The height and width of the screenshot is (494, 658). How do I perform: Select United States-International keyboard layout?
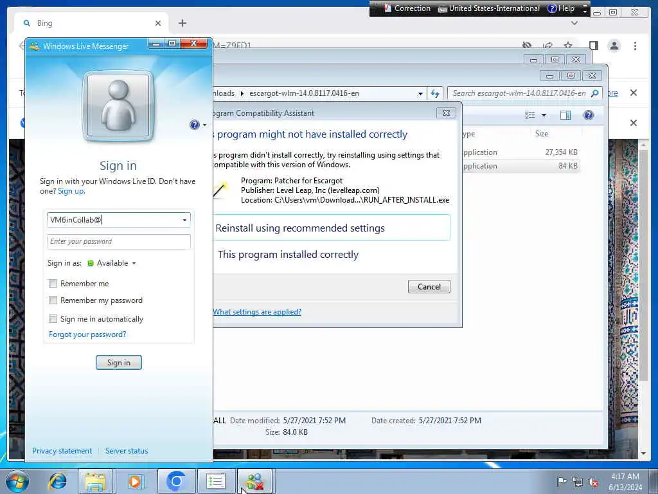(489, 8)
